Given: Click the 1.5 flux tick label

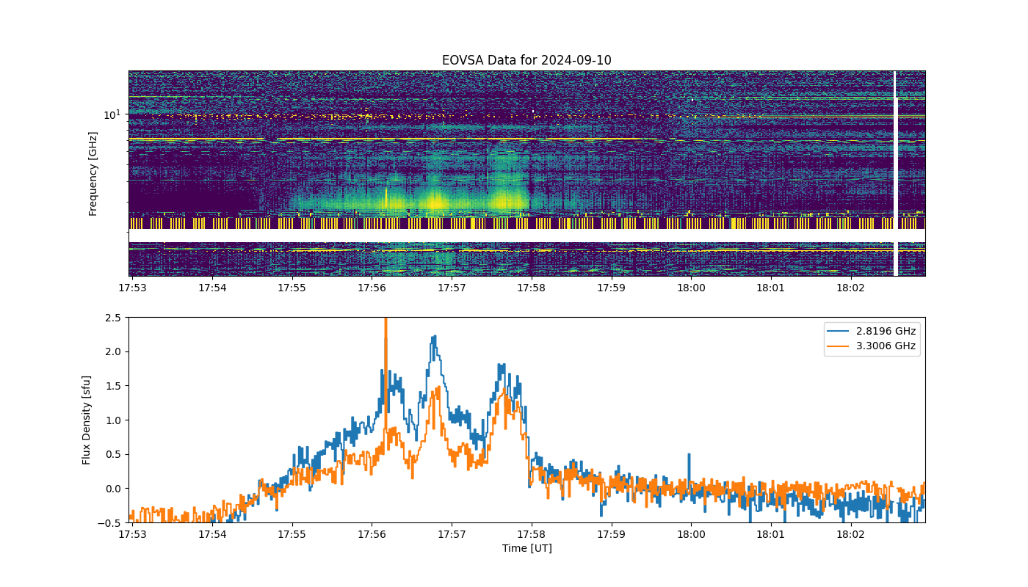Looking at the screenshot, I should (x=114, y=386).
